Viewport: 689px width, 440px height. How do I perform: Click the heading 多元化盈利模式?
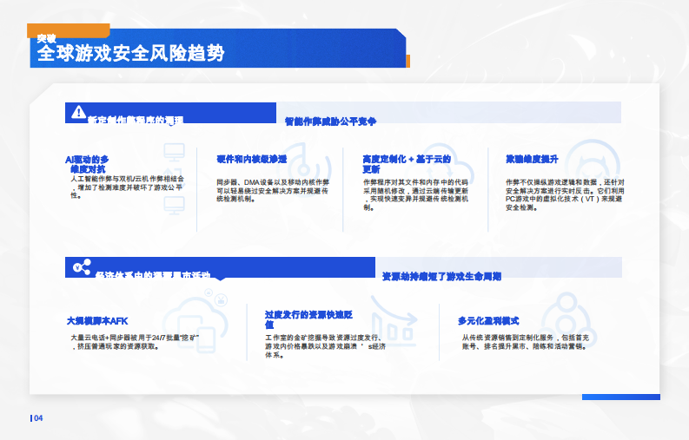point(488,321)
